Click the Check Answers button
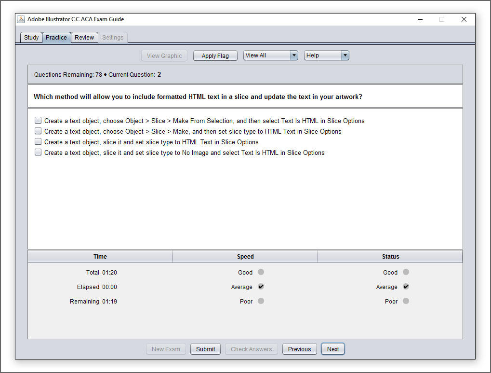 [x=251, y=349]
